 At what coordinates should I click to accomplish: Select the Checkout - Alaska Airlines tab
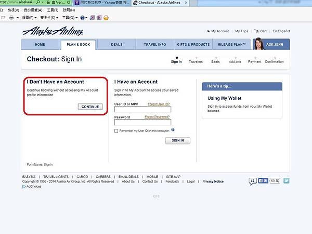pyautogui.click(x=159, y=3)
